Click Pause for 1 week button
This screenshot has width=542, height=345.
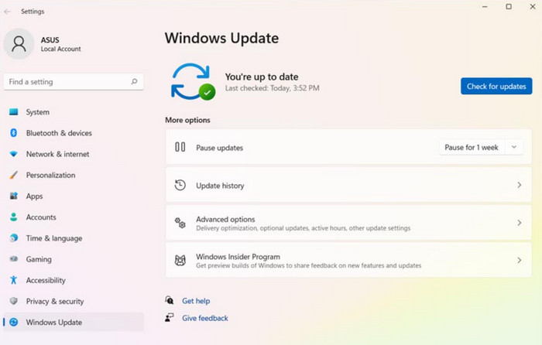point(472,148)
